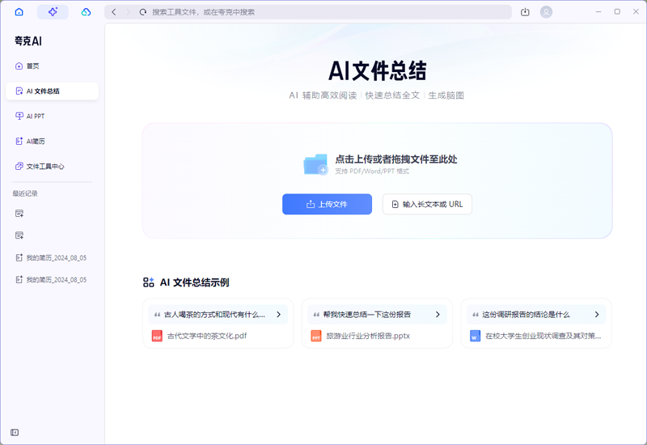Click the 快速总结全文 subtitle text

[392, 95]
